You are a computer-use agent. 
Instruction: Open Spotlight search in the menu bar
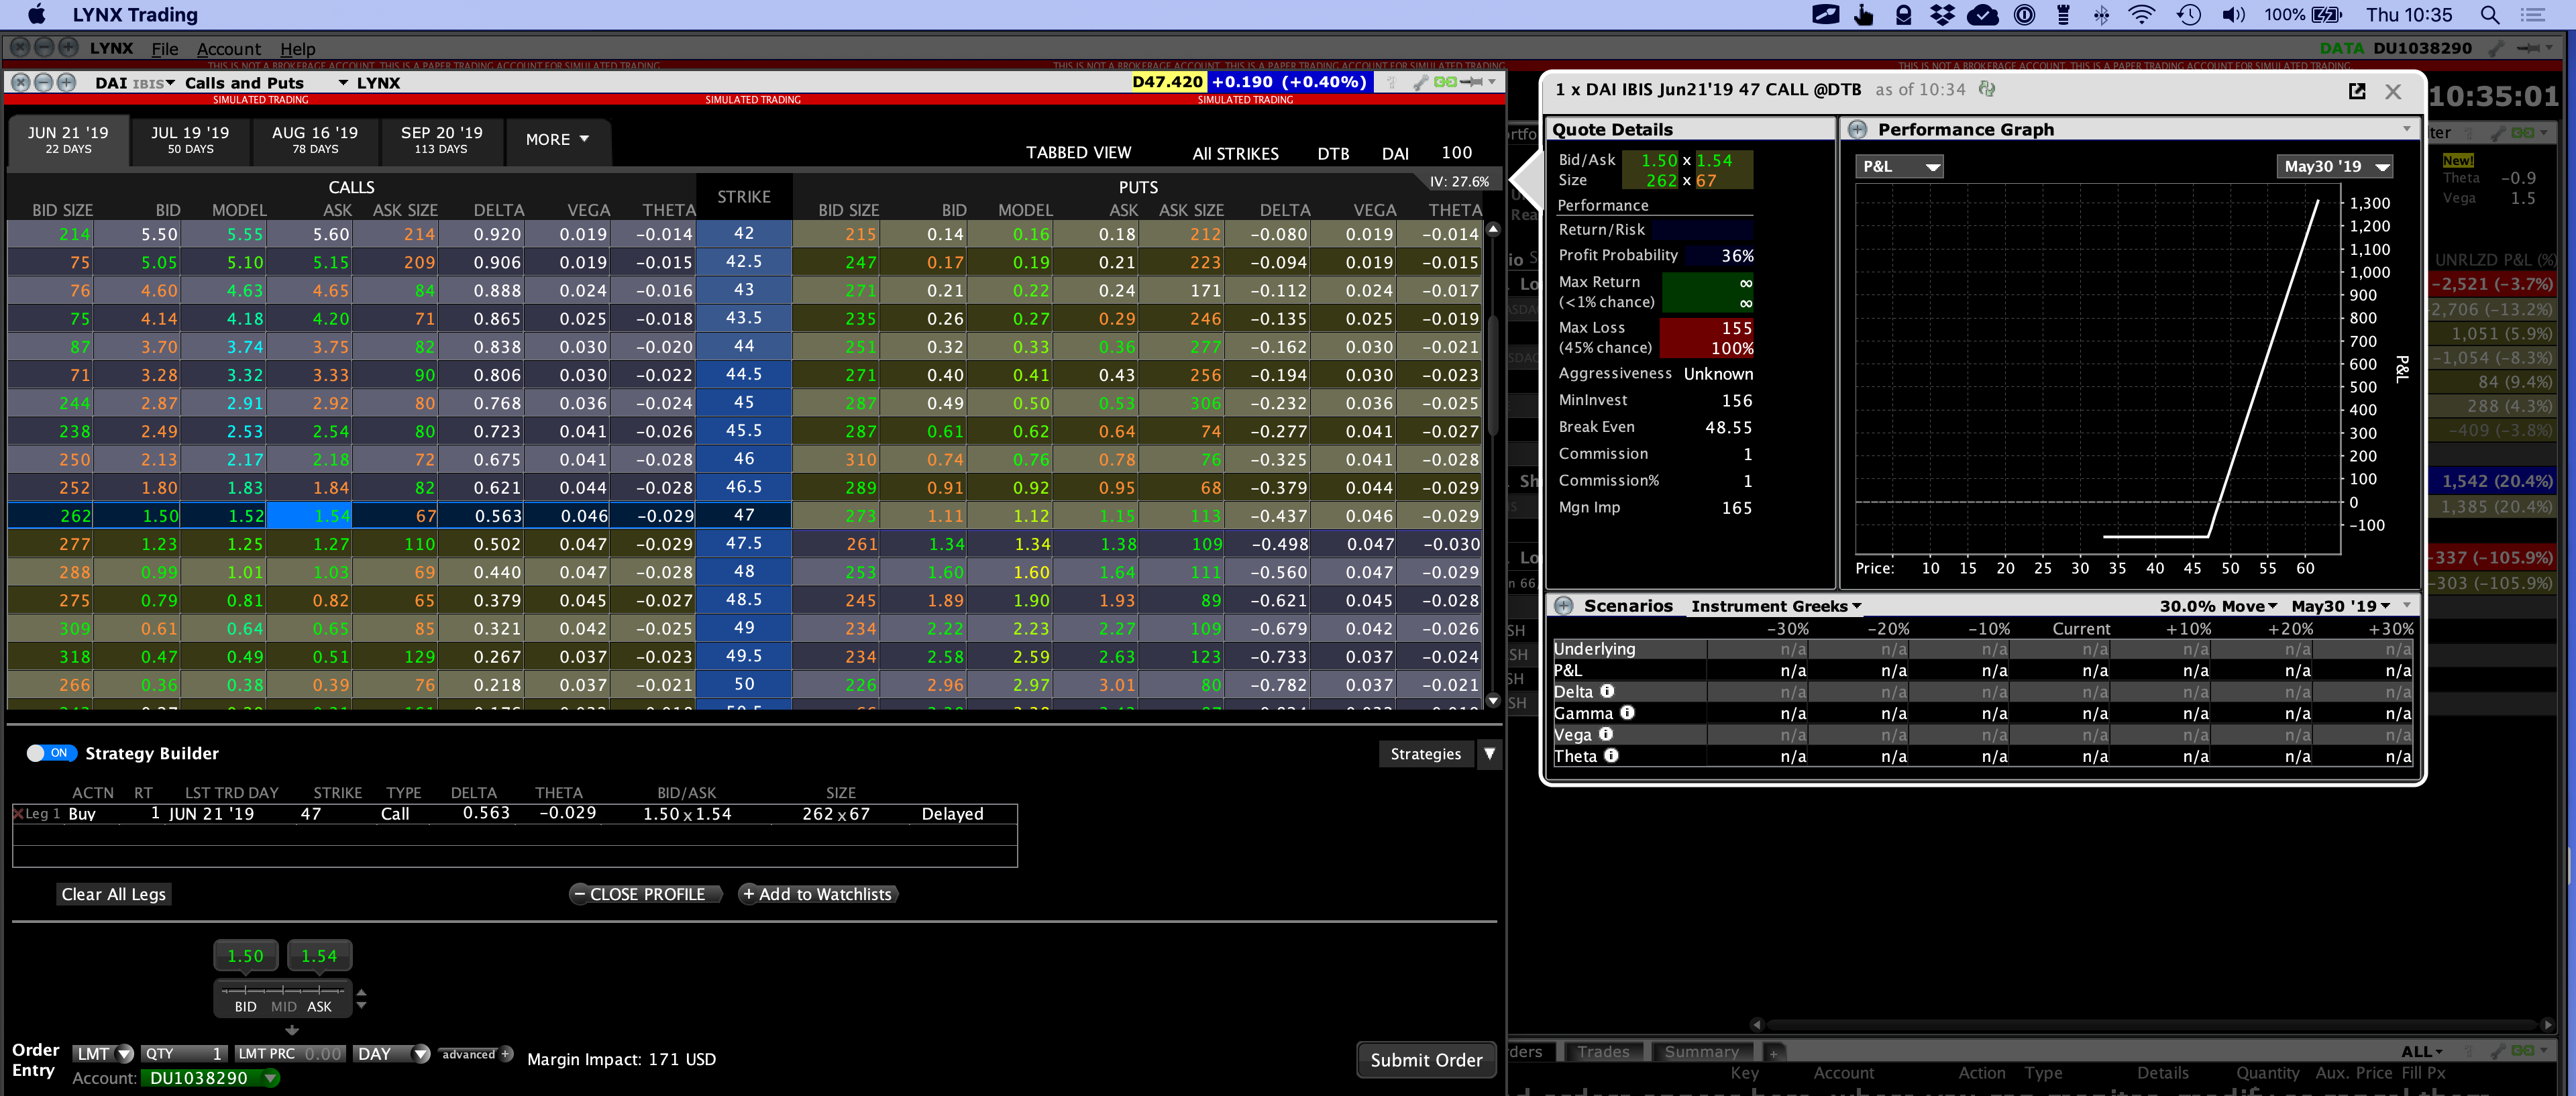tap(2490, 15)
